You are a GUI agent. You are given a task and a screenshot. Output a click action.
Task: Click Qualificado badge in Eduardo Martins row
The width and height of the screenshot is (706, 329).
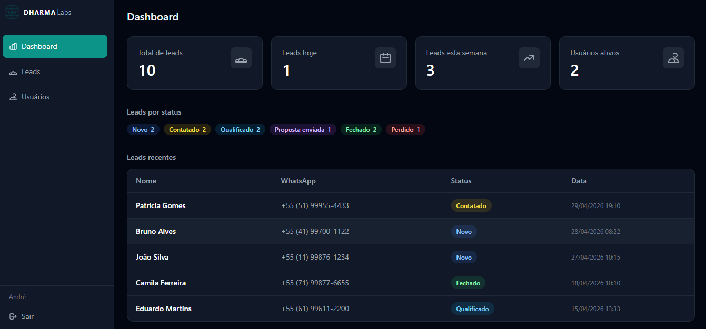point(472,309)
